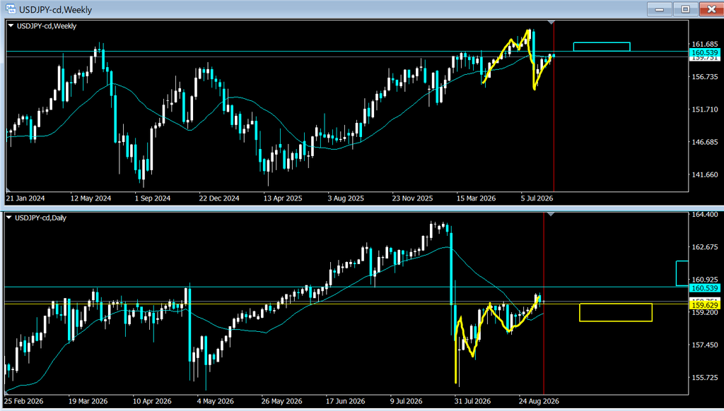The image size is (724, 411).
Task: Close the USDJPY chart window
Action: click(711, 9)
